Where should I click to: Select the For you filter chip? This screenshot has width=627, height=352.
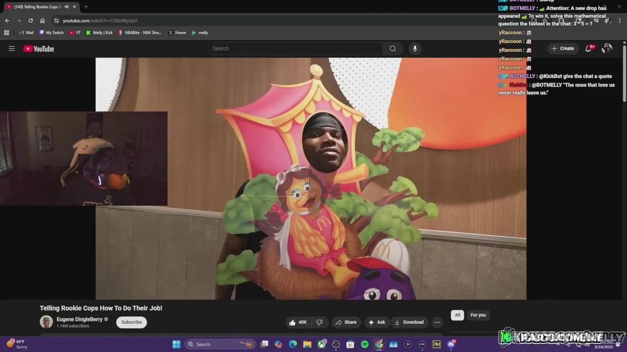[x=478, y=315]
